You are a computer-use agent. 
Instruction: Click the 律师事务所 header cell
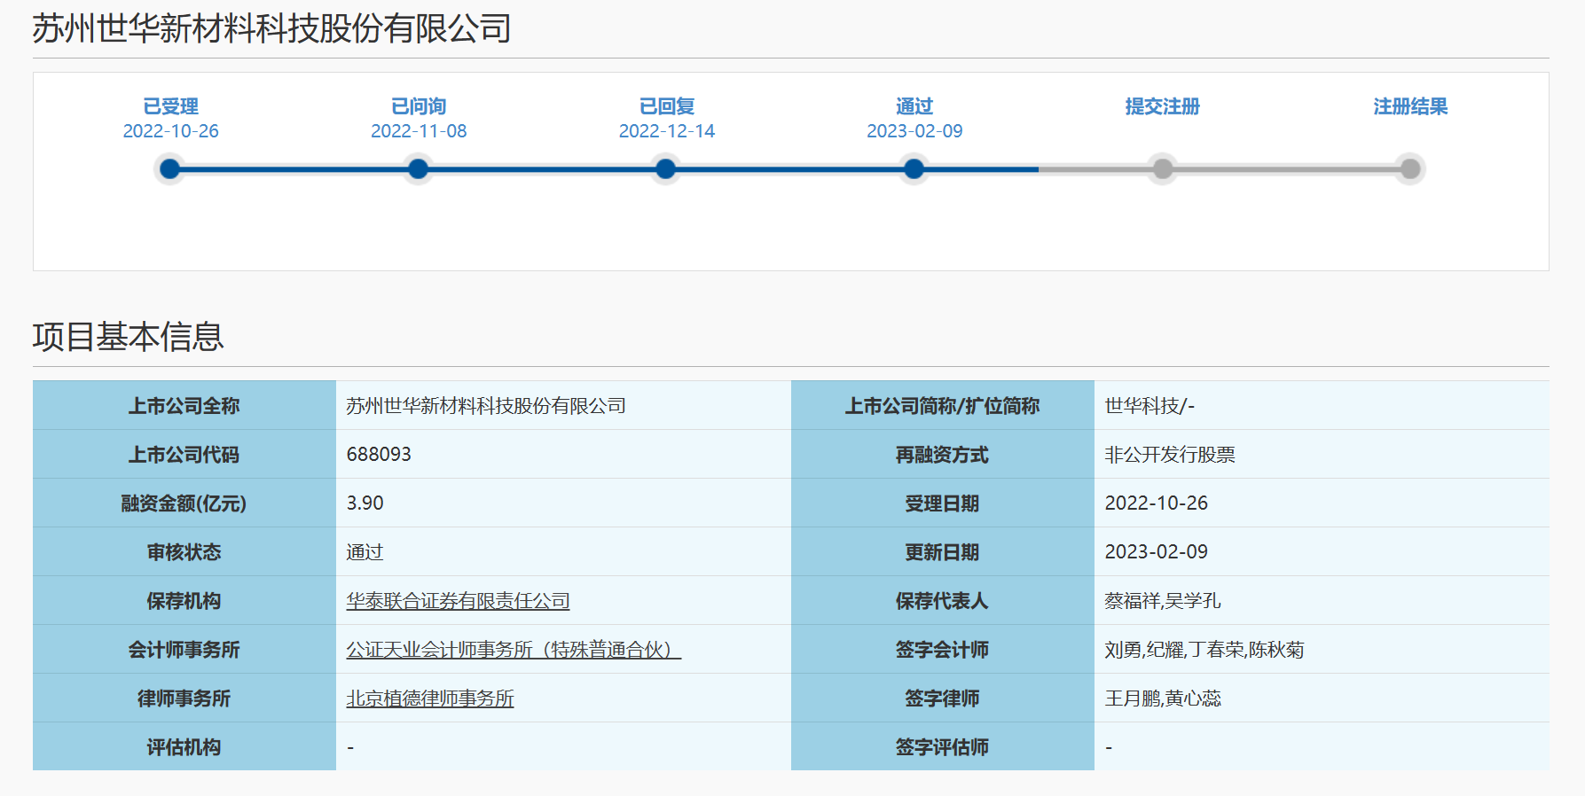[184, 698]
